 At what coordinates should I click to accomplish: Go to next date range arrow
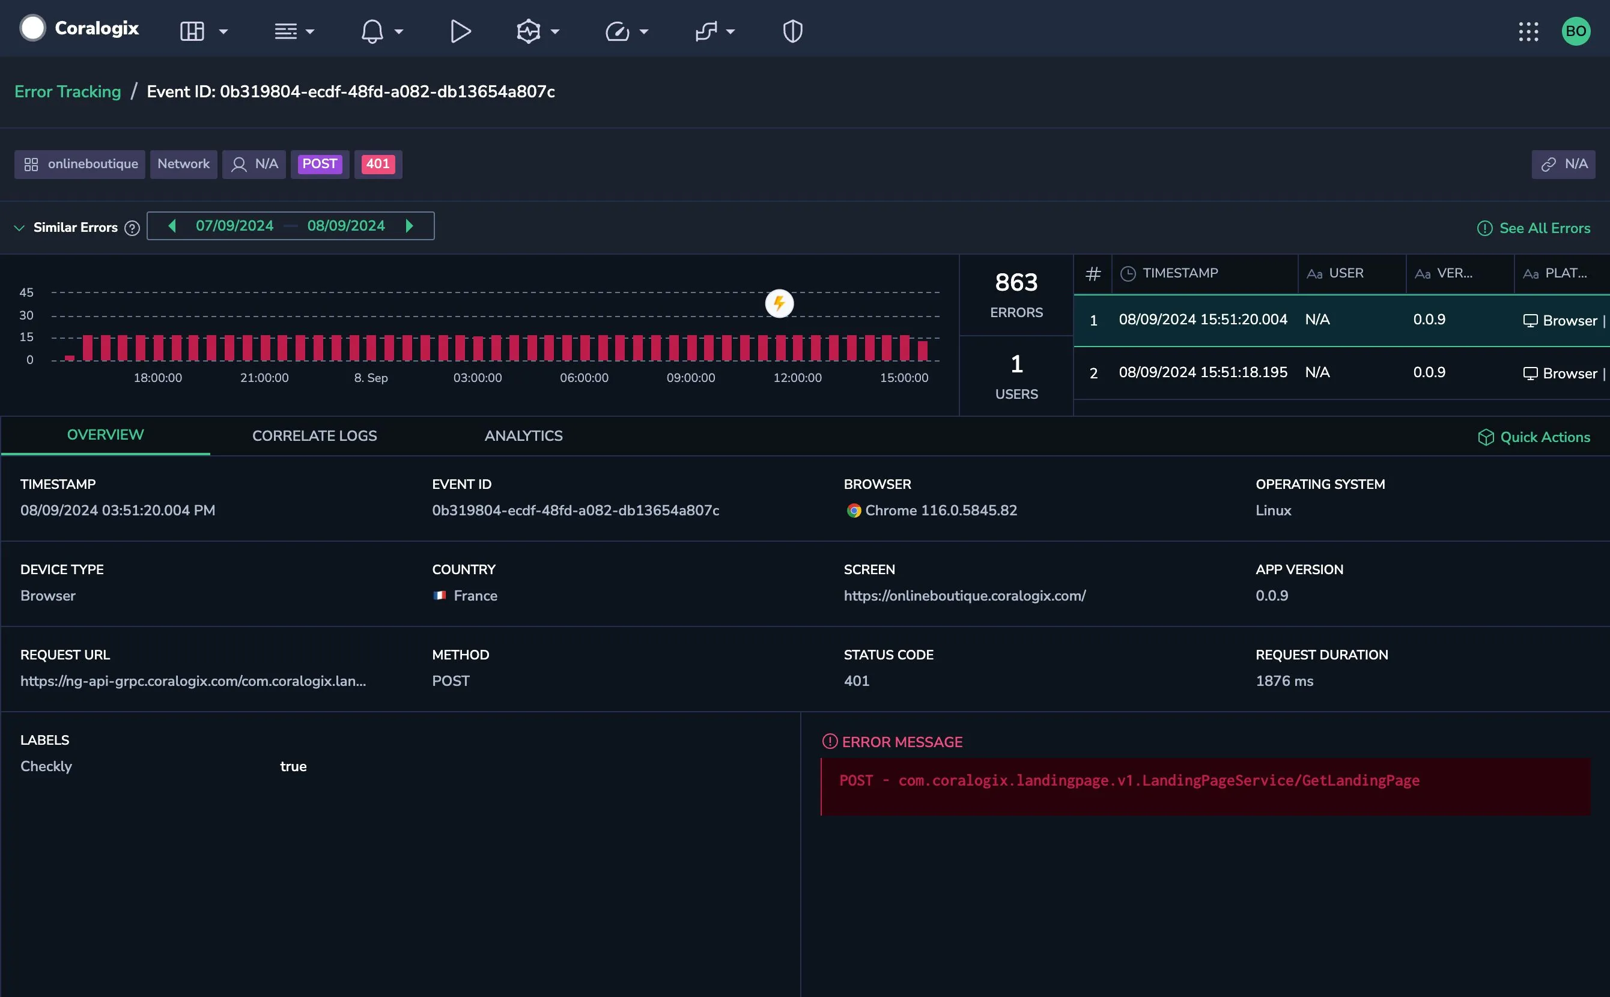click(410, 225)
